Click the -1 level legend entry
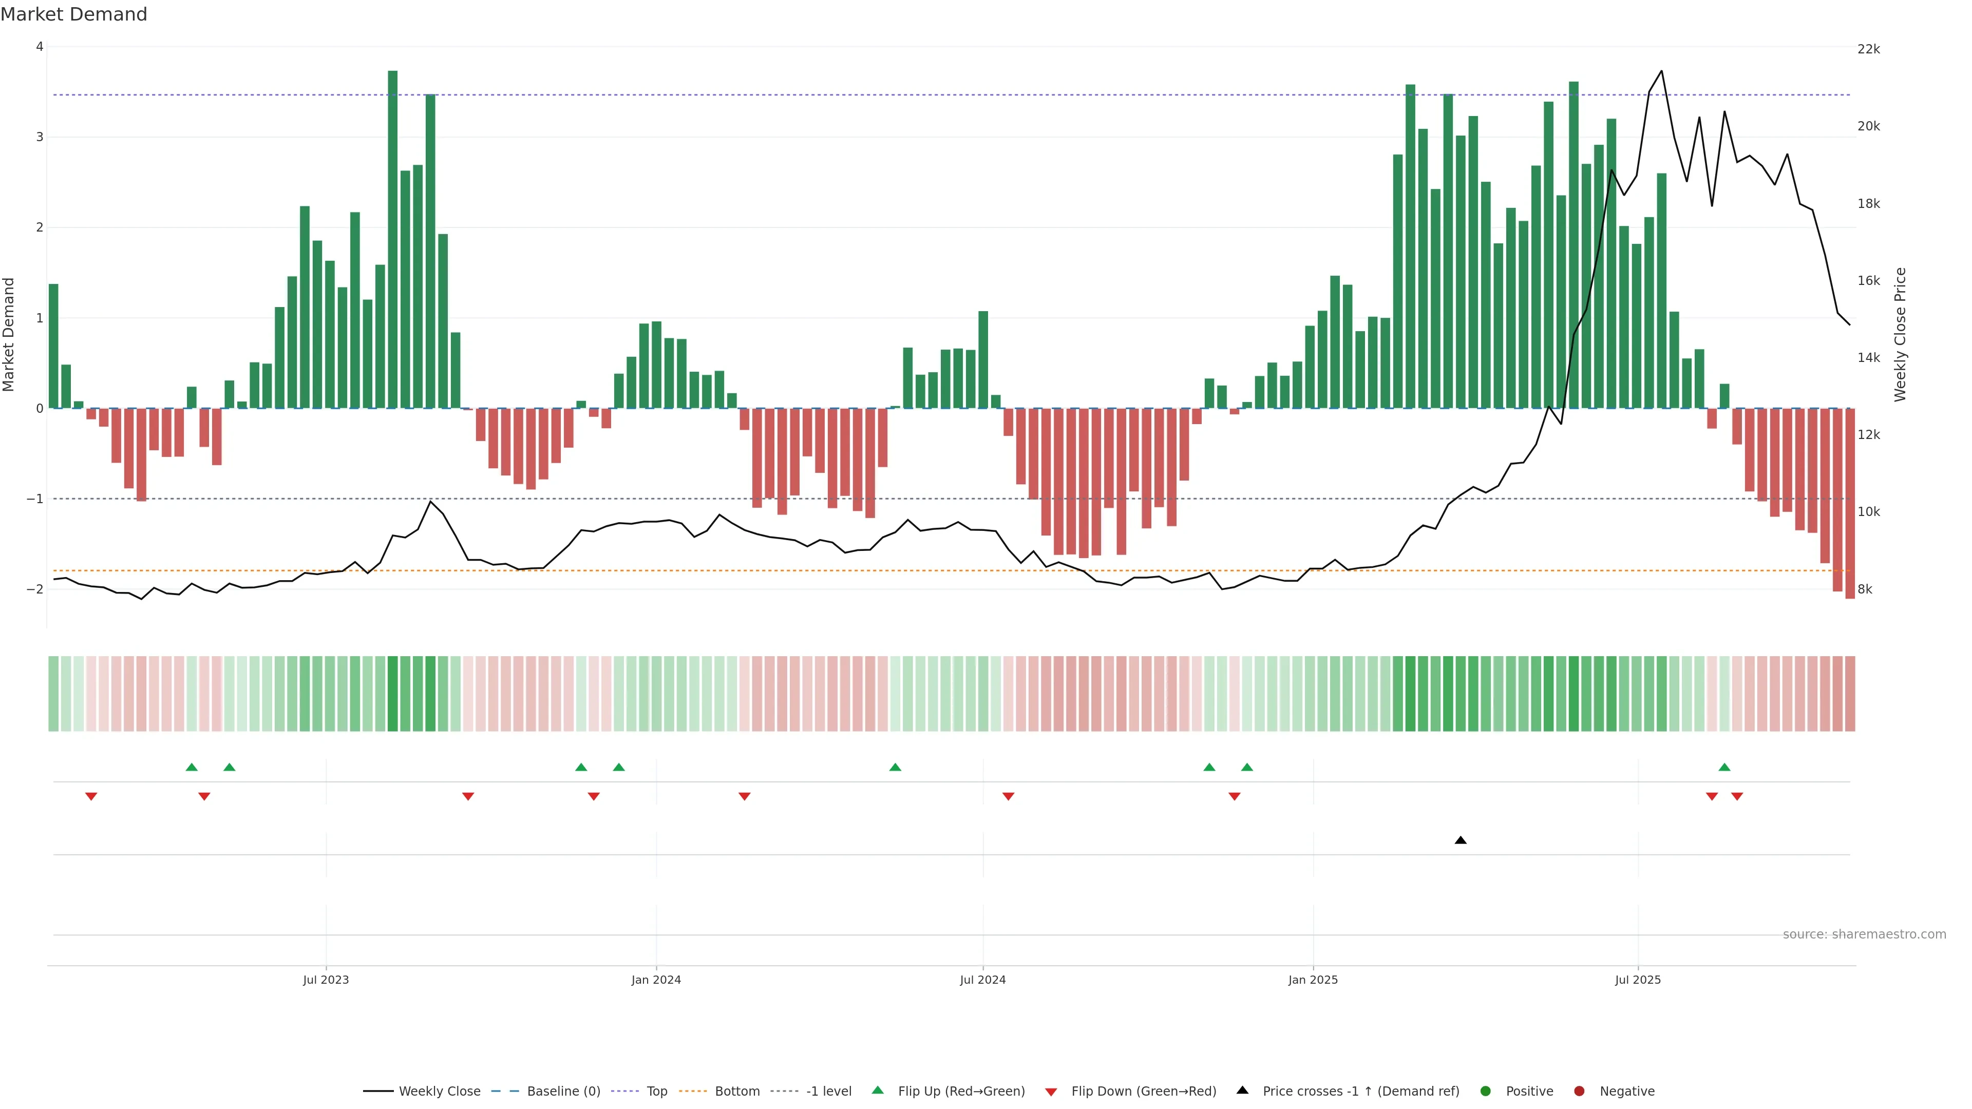1972x1109 pixels. click(828, 1092)
